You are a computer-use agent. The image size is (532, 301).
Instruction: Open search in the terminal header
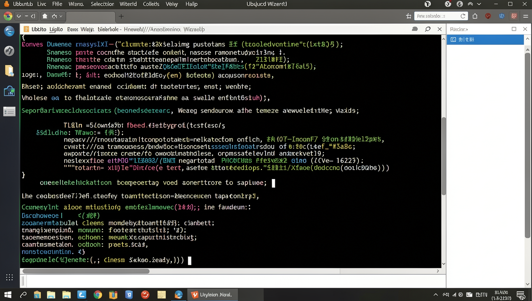click(x=428, y=29)
